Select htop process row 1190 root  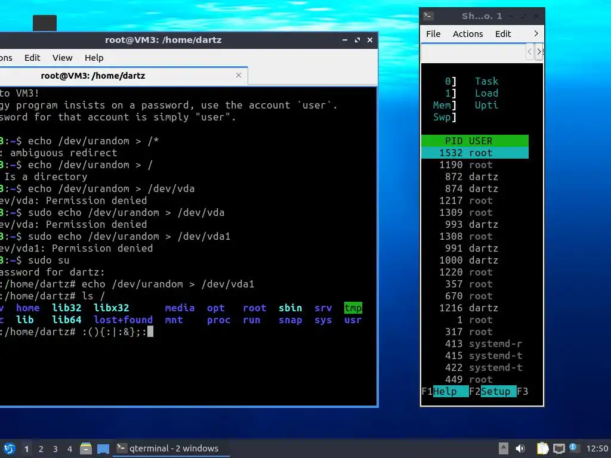[x=474, y=165]
